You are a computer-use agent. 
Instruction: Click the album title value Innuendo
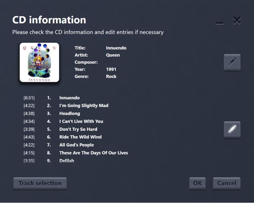[116, 48]
